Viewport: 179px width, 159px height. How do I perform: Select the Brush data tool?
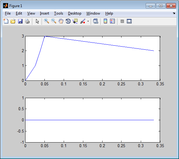click(x=83, y=21)
